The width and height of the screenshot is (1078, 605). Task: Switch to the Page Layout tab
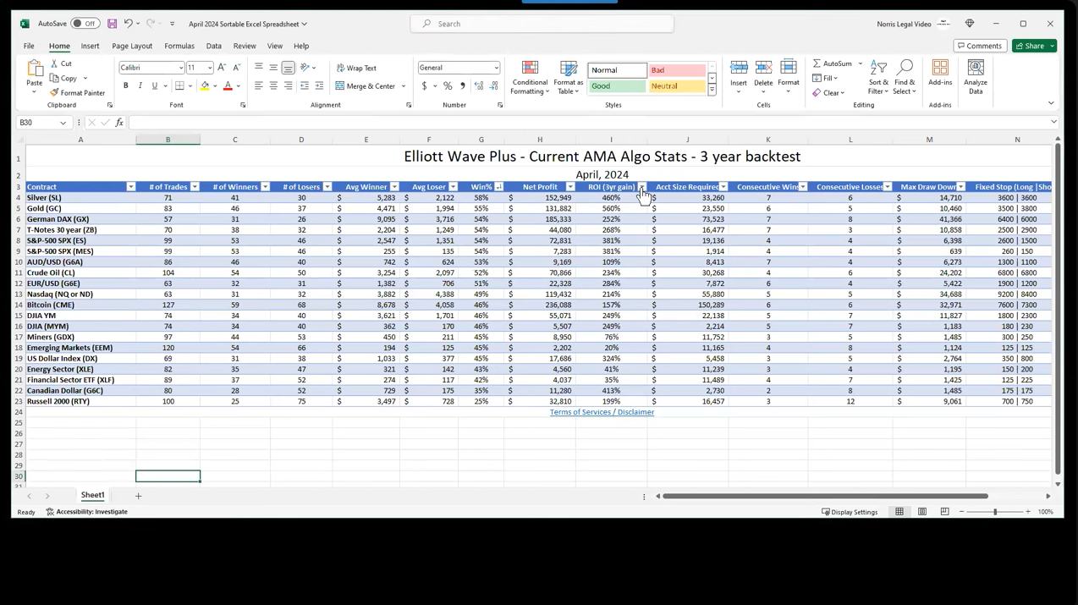point(132,46)
